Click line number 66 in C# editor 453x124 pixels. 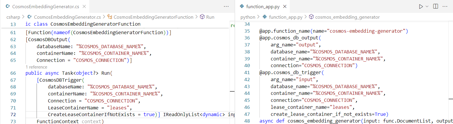tap(13, 73)
